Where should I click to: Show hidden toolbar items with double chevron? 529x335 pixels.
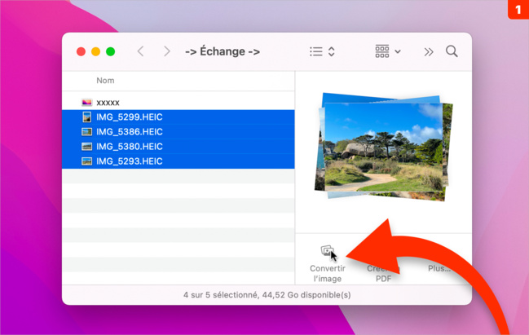click(x=428, y=51)
